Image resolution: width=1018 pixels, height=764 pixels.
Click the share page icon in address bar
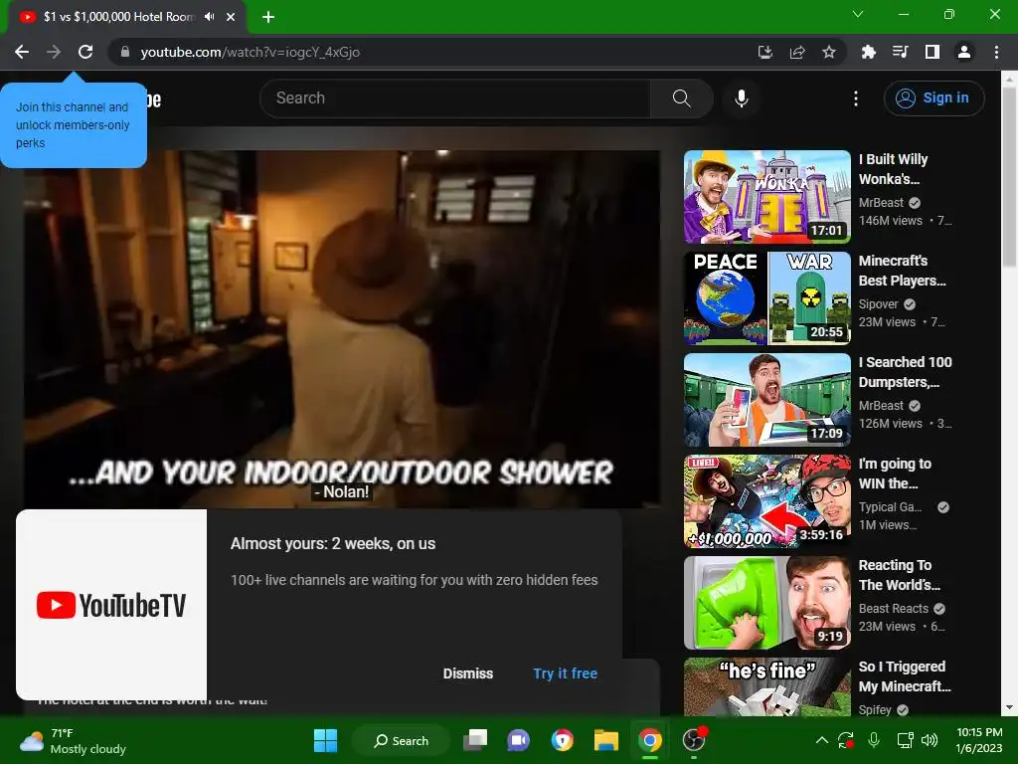[797, 52]
